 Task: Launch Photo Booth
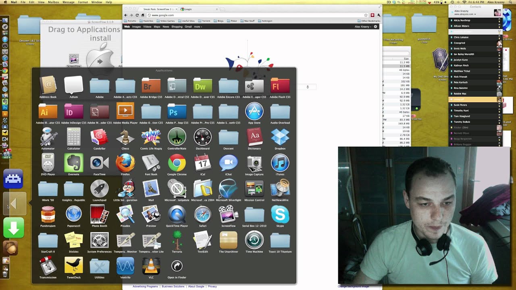(x=100, y=215)
